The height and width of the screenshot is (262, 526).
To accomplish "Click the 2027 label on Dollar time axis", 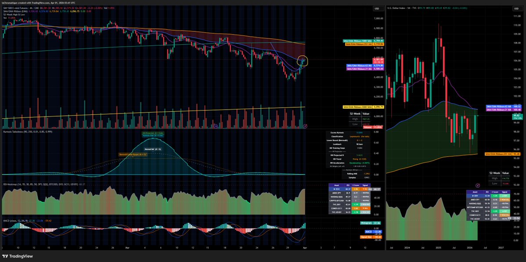I will [501, 248].
